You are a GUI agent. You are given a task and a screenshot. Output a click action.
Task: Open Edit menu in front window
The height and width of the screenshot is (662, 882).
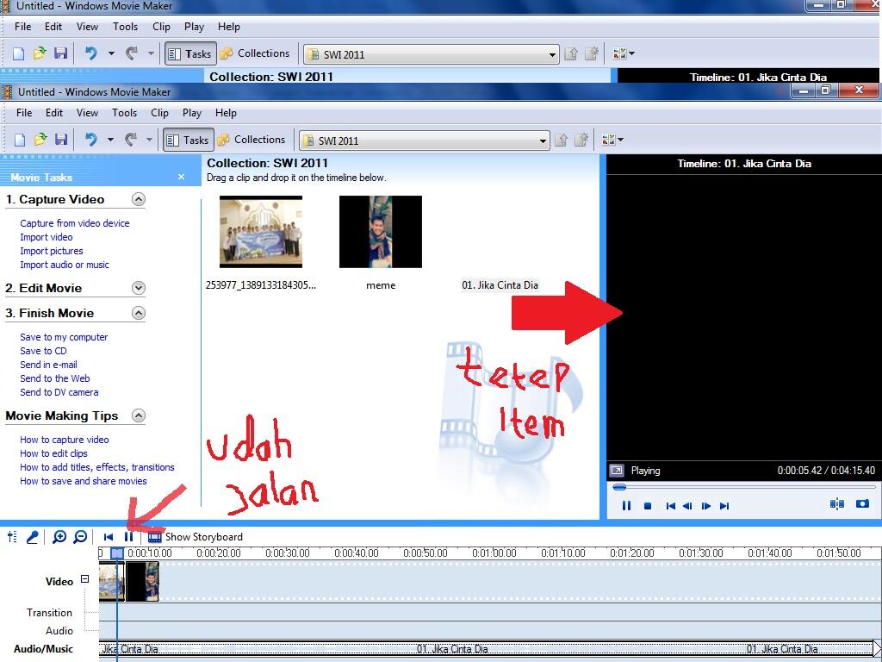click(54, 113)
